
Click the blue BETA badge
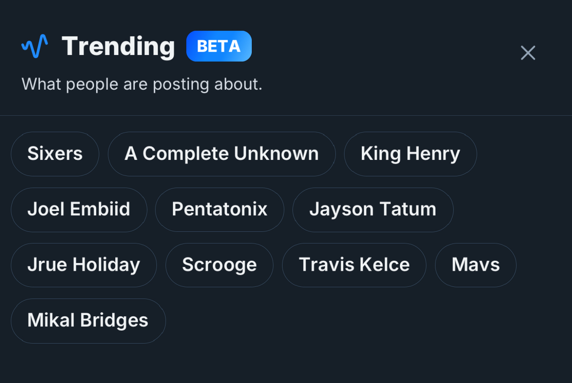(x=219, y=46)
